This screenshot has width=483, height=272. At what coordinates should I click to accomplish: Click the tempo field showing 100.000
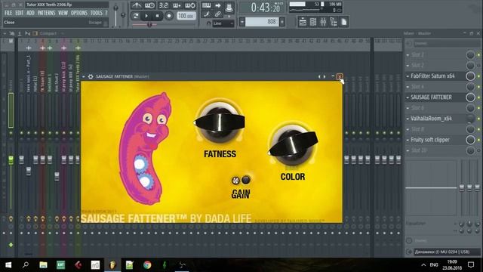pos(186,16)
